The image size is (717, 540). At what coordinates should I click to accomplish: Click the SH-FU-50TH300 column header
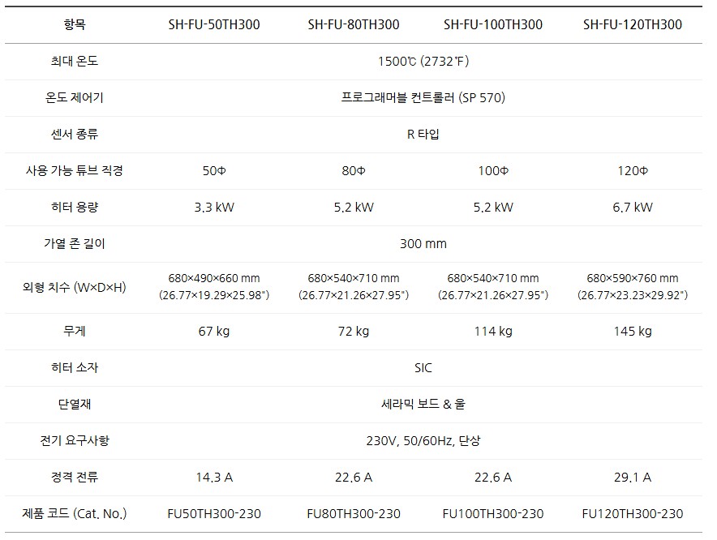pyautogui.click(x=214, y=24)
